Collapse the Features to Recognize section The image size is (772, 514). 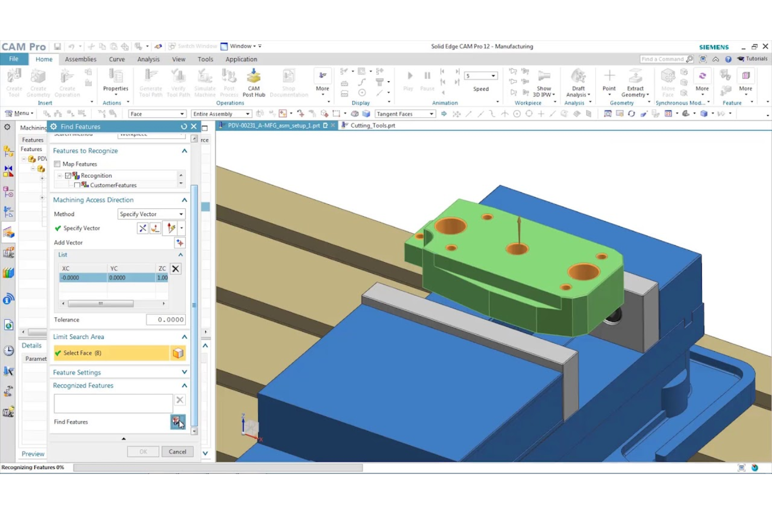pos(184,151)
